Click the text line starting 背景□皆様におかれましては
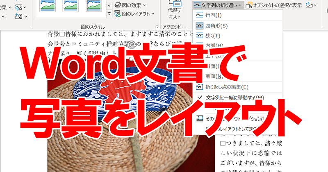The height and width of the screenshot is (172, 328). [120, 34]
